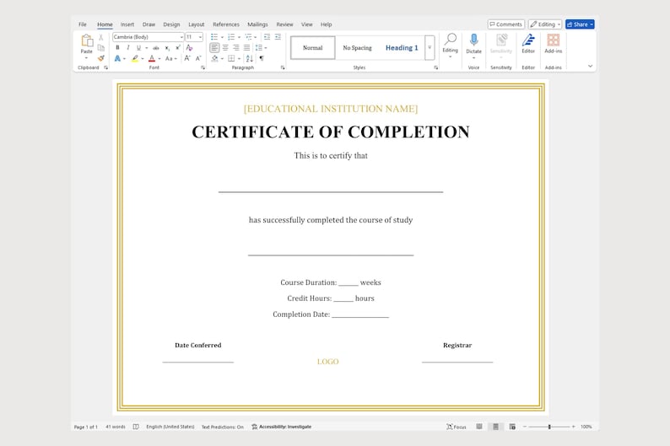The height and width of the screenshot is (446, 670).
Task: Switch to the Design tab
Action: point(171,24)
